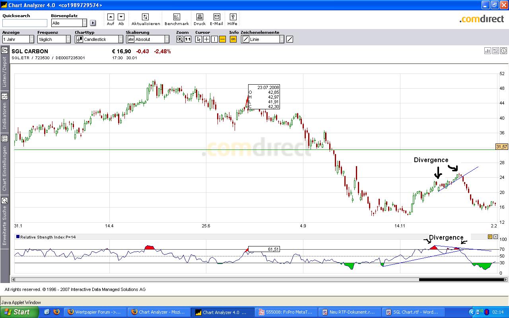Activate the line drawing tool icon
The height and width of the screenshot is (318, 509).
coord(290,39)
